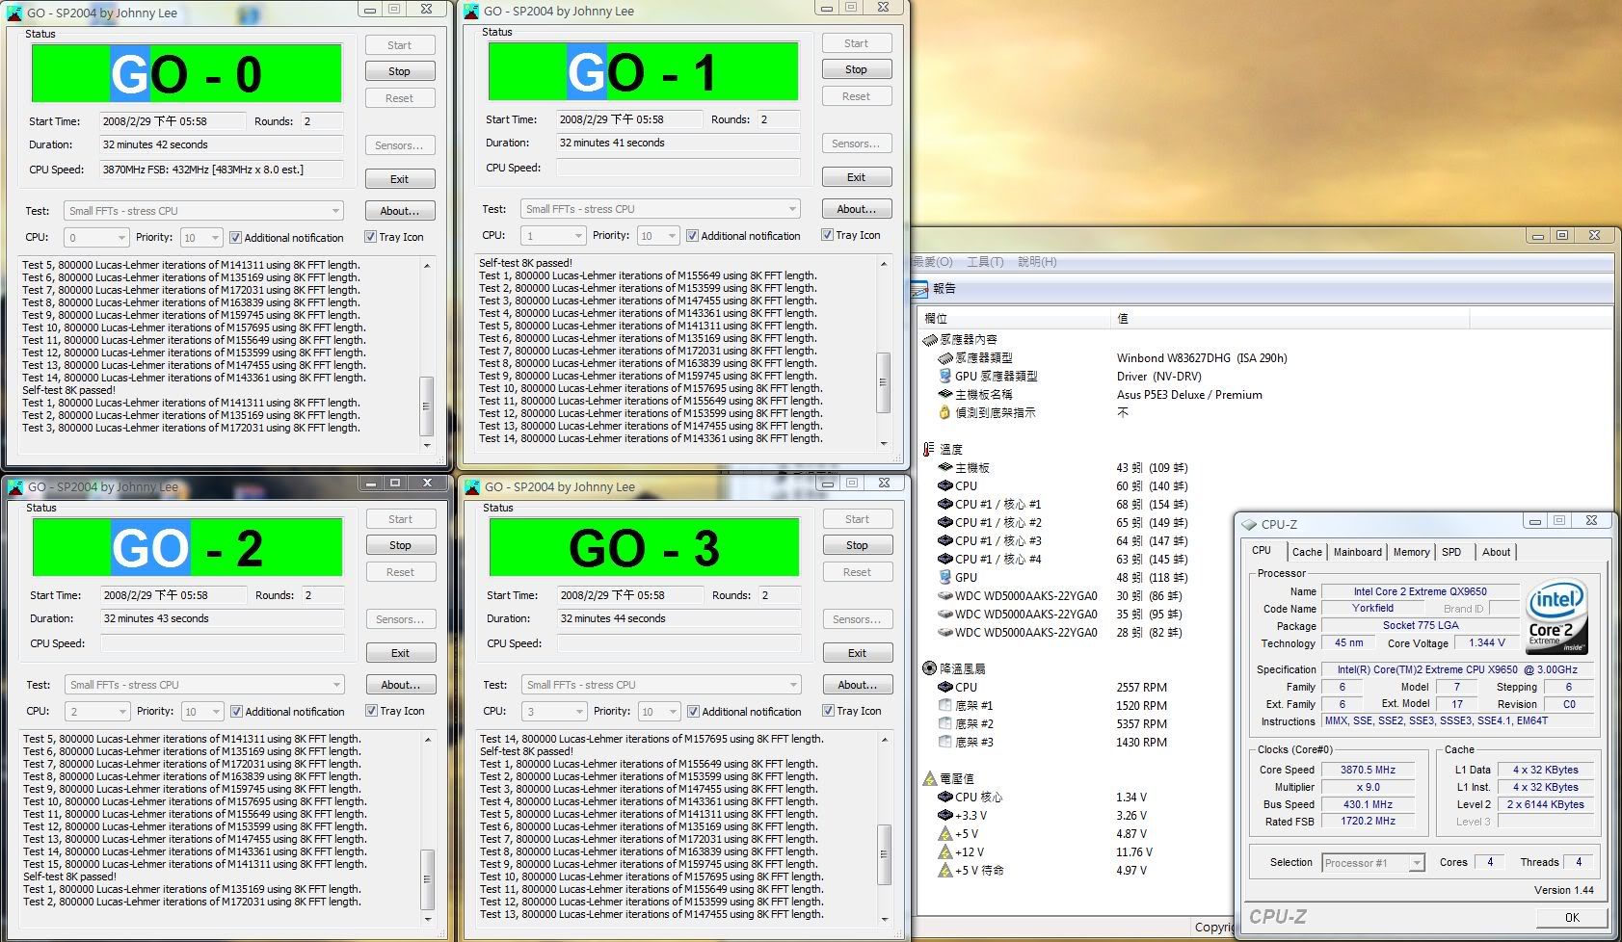Toggle Tray Icon checkbox in GO-0 window
The height and width of the screenshot is (942, 1622).
click(370, 237)
